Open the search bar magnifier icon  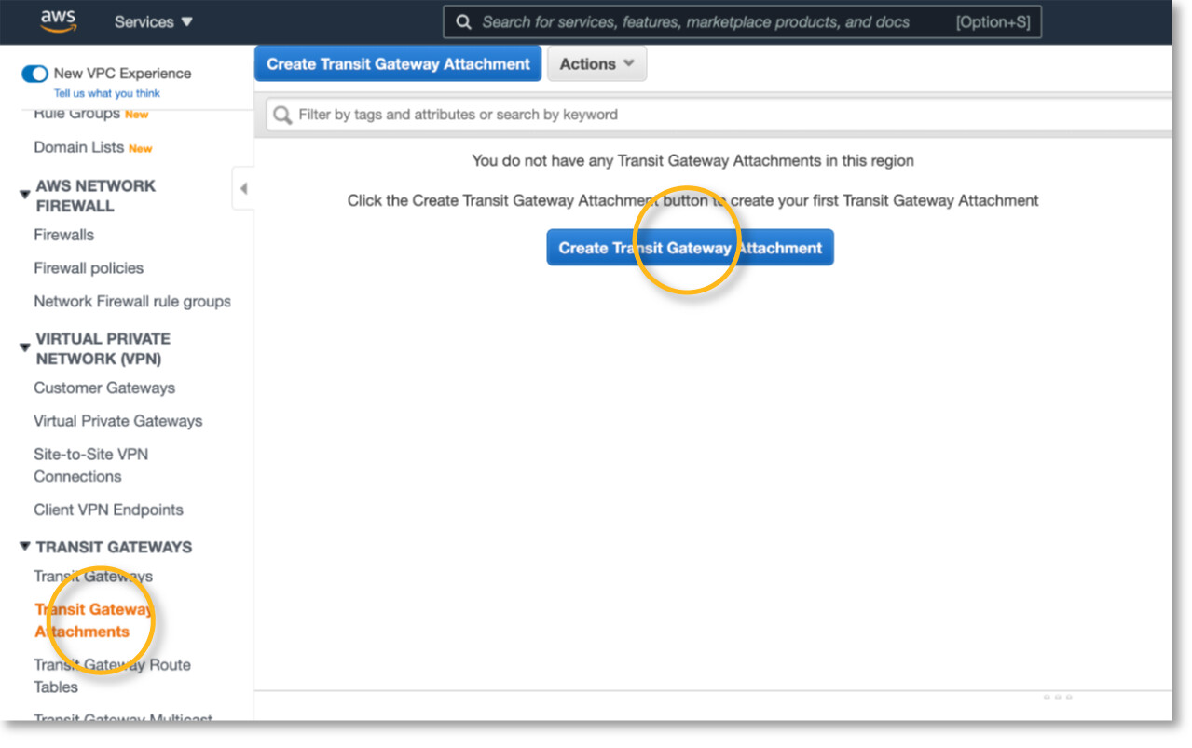pos(463,21)
